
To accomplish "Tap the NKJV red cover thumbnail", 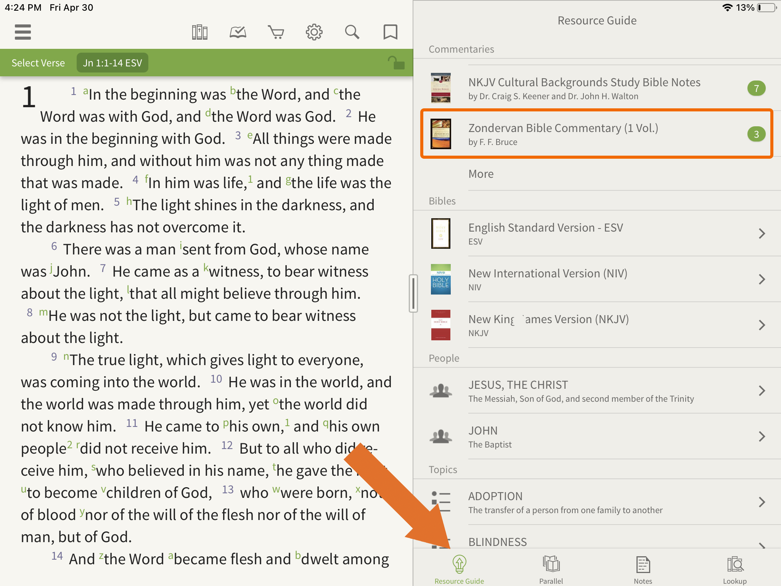I will pos(440,325).
